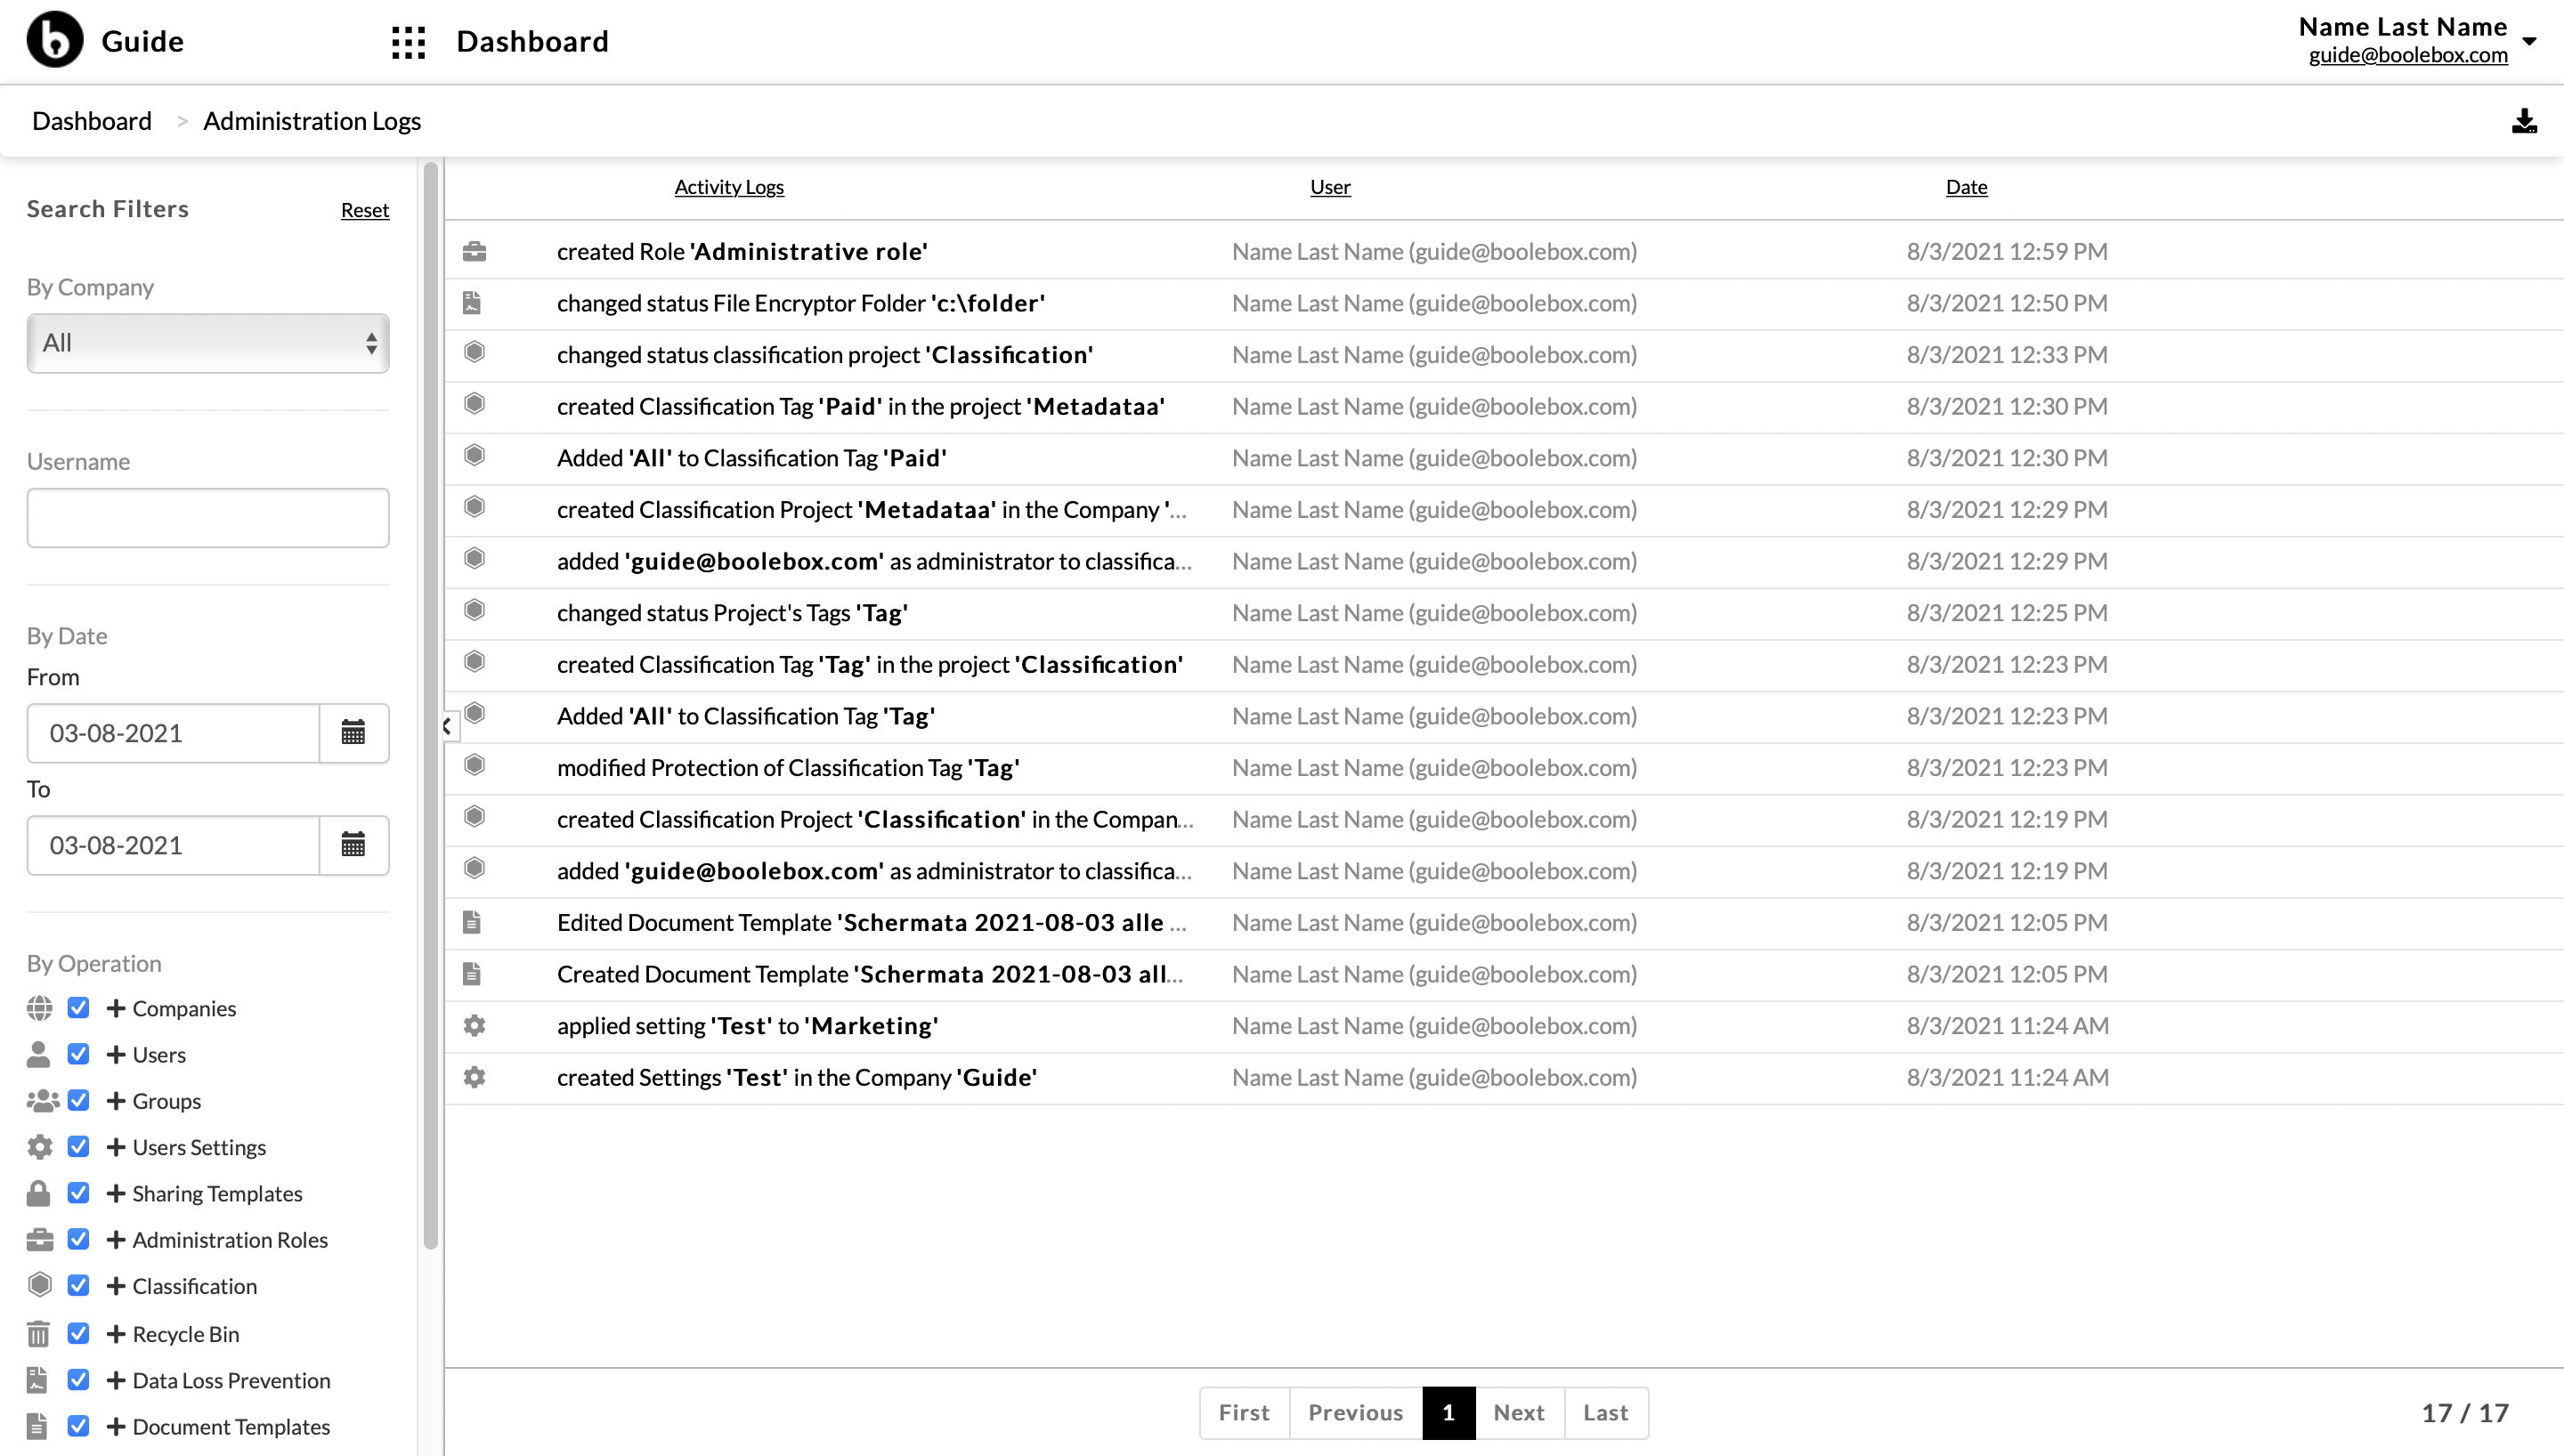Expand the Sharing Templates operations plus
Screen dimensions: 2564x1456
click(x=116, y=1193)
